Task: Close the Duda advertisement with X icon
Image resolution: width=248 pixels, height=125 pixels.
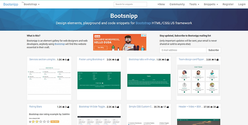Action: tap(145, 35)
